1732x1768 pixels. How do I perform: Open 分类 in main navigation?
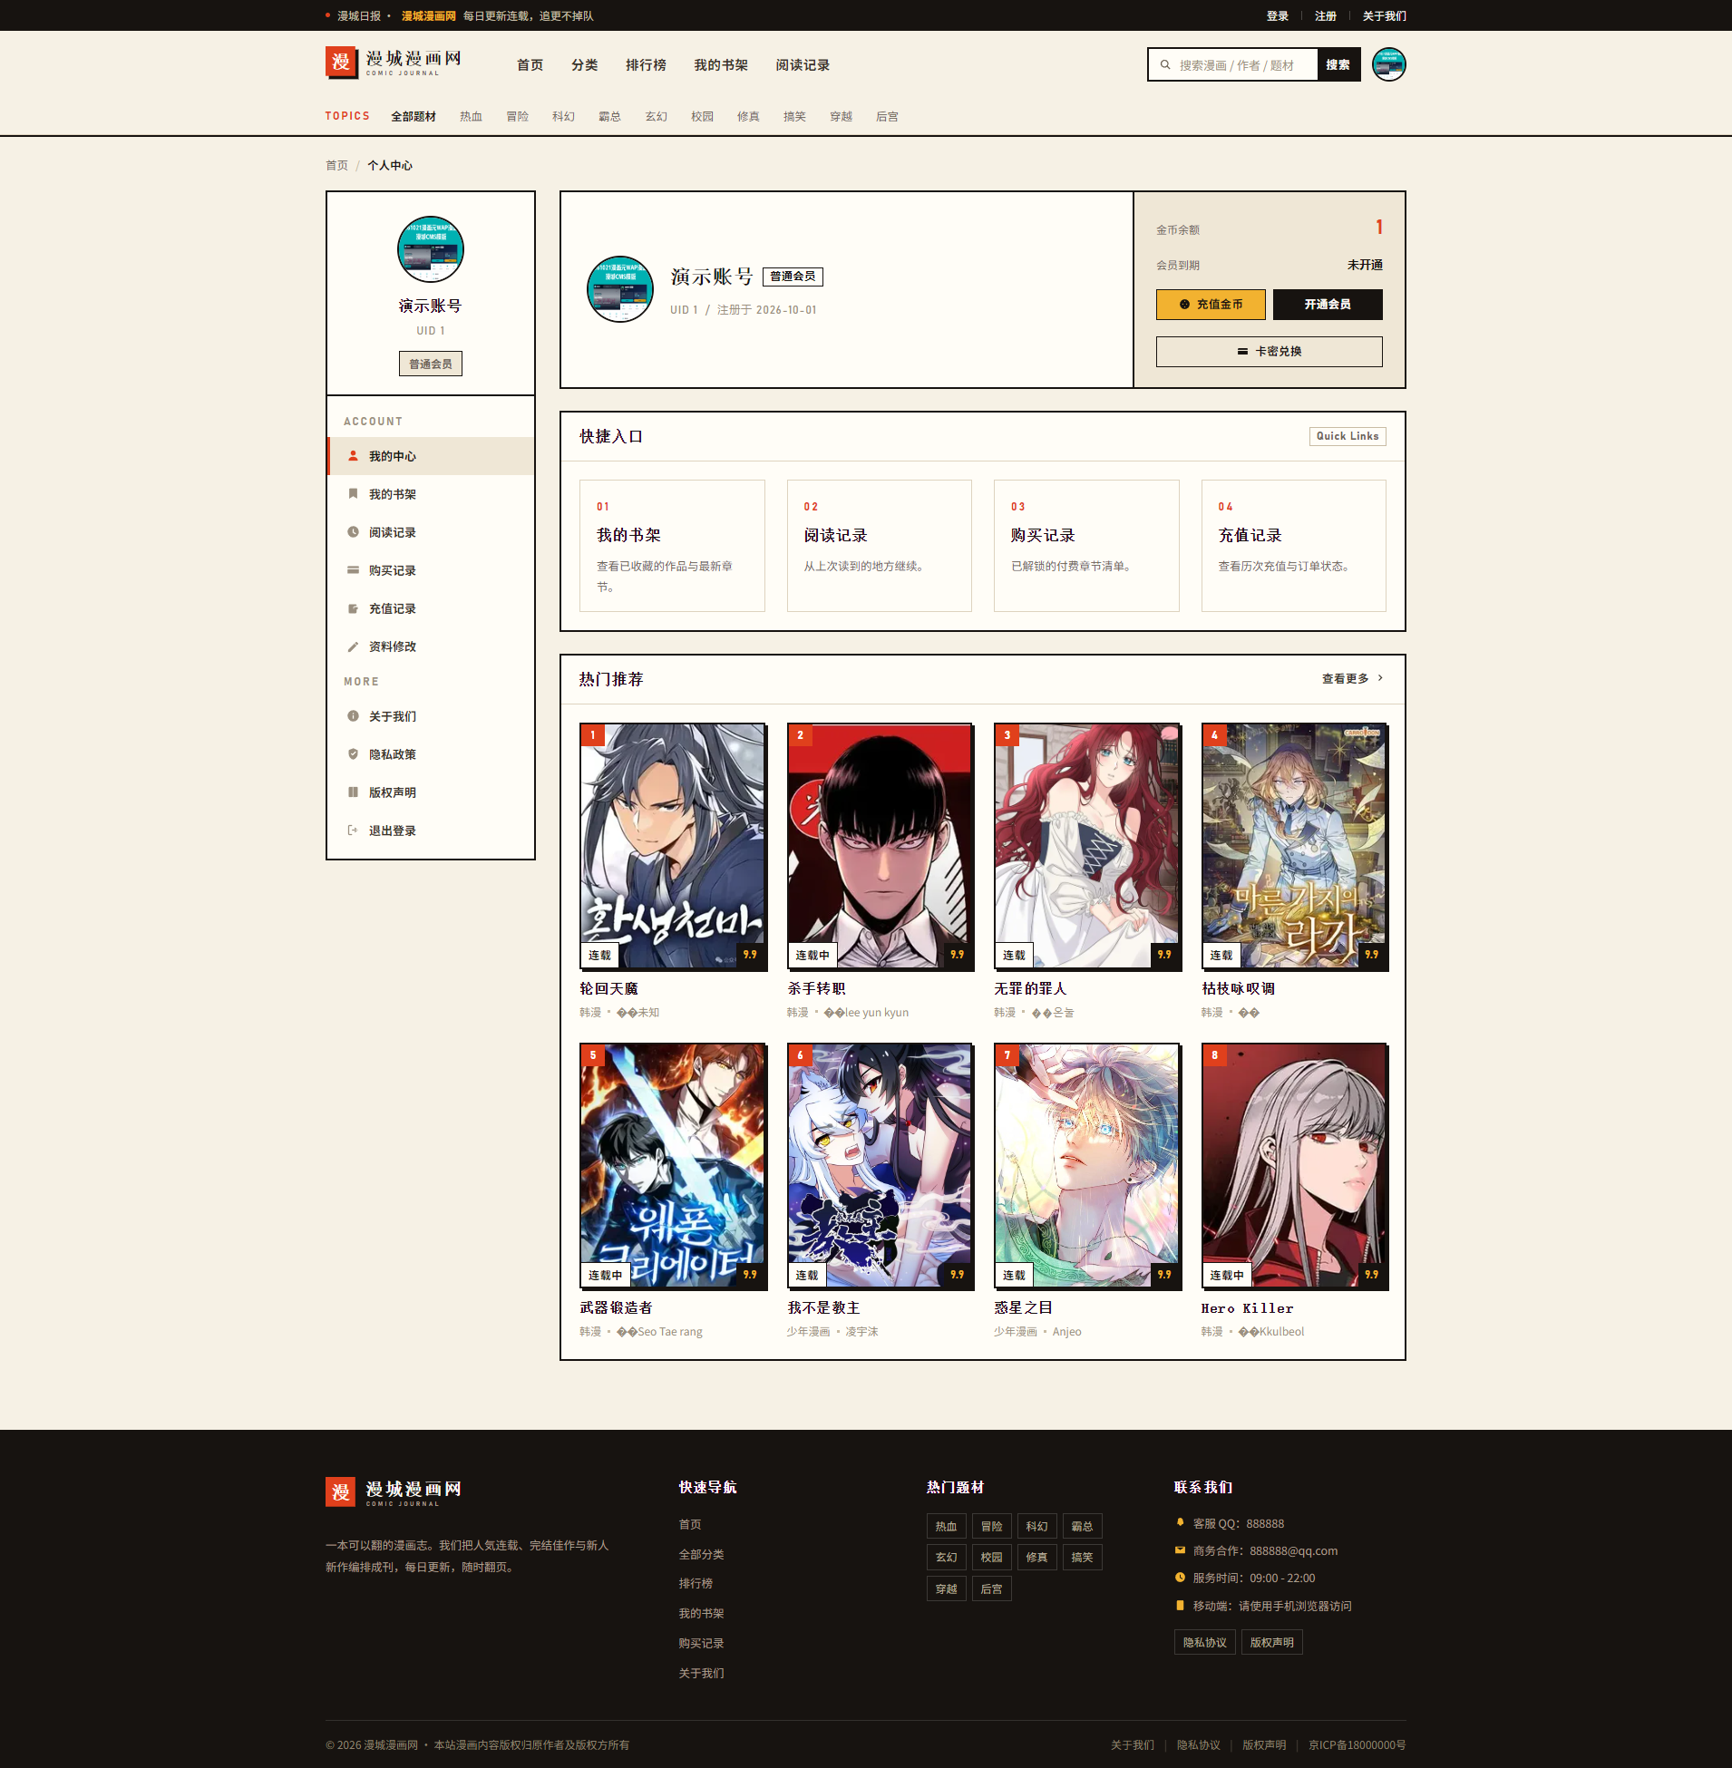click(584, 65)
